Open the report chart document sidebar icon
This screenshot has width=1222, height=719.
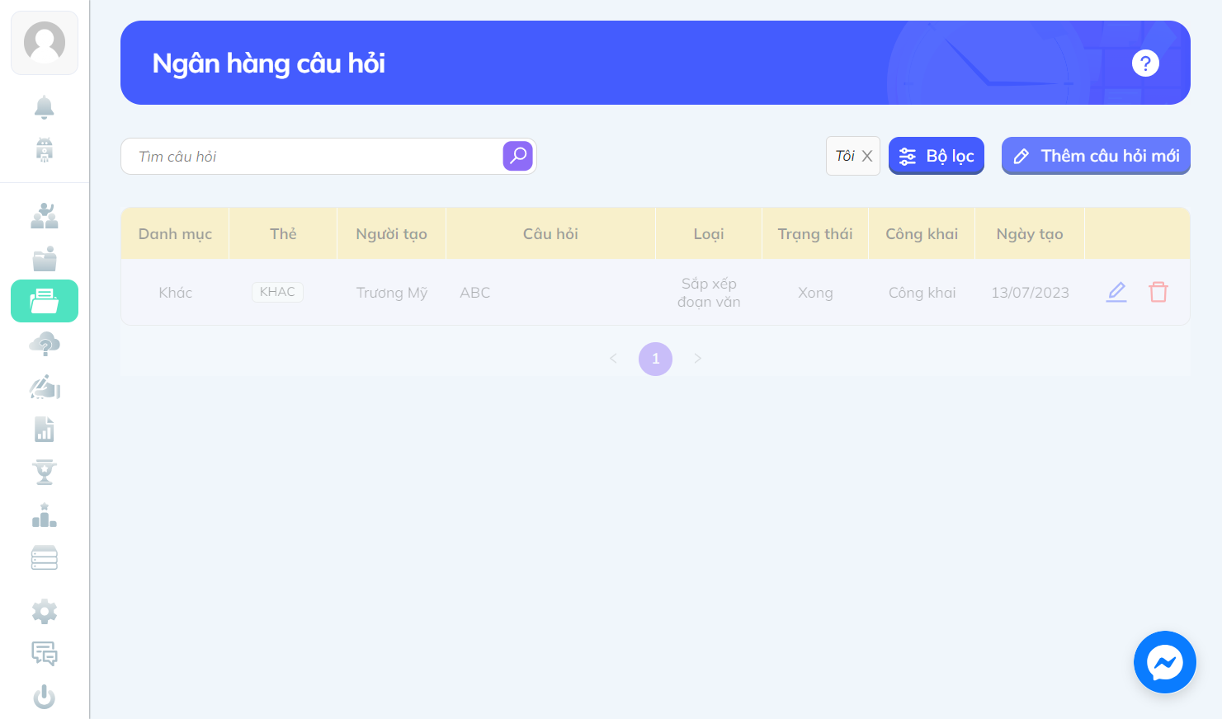(x=45, y=430)
